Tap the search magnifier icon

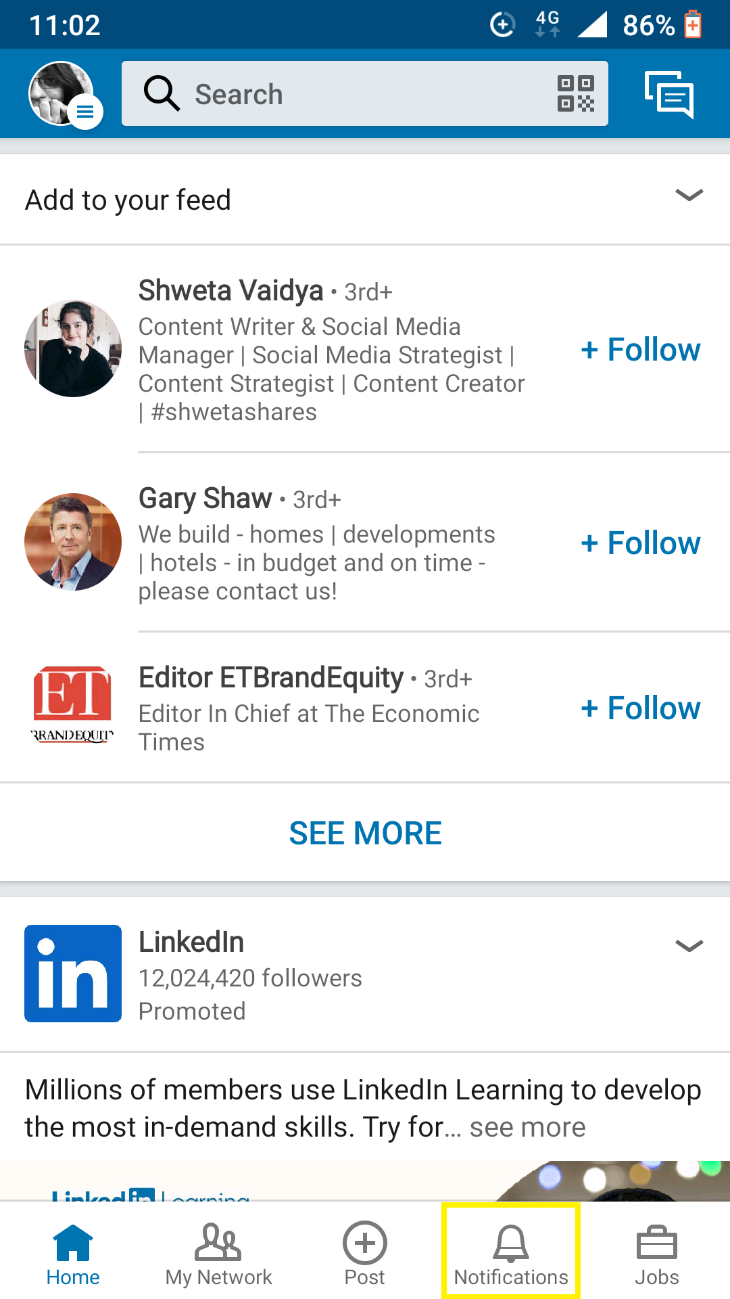(162, 93)
